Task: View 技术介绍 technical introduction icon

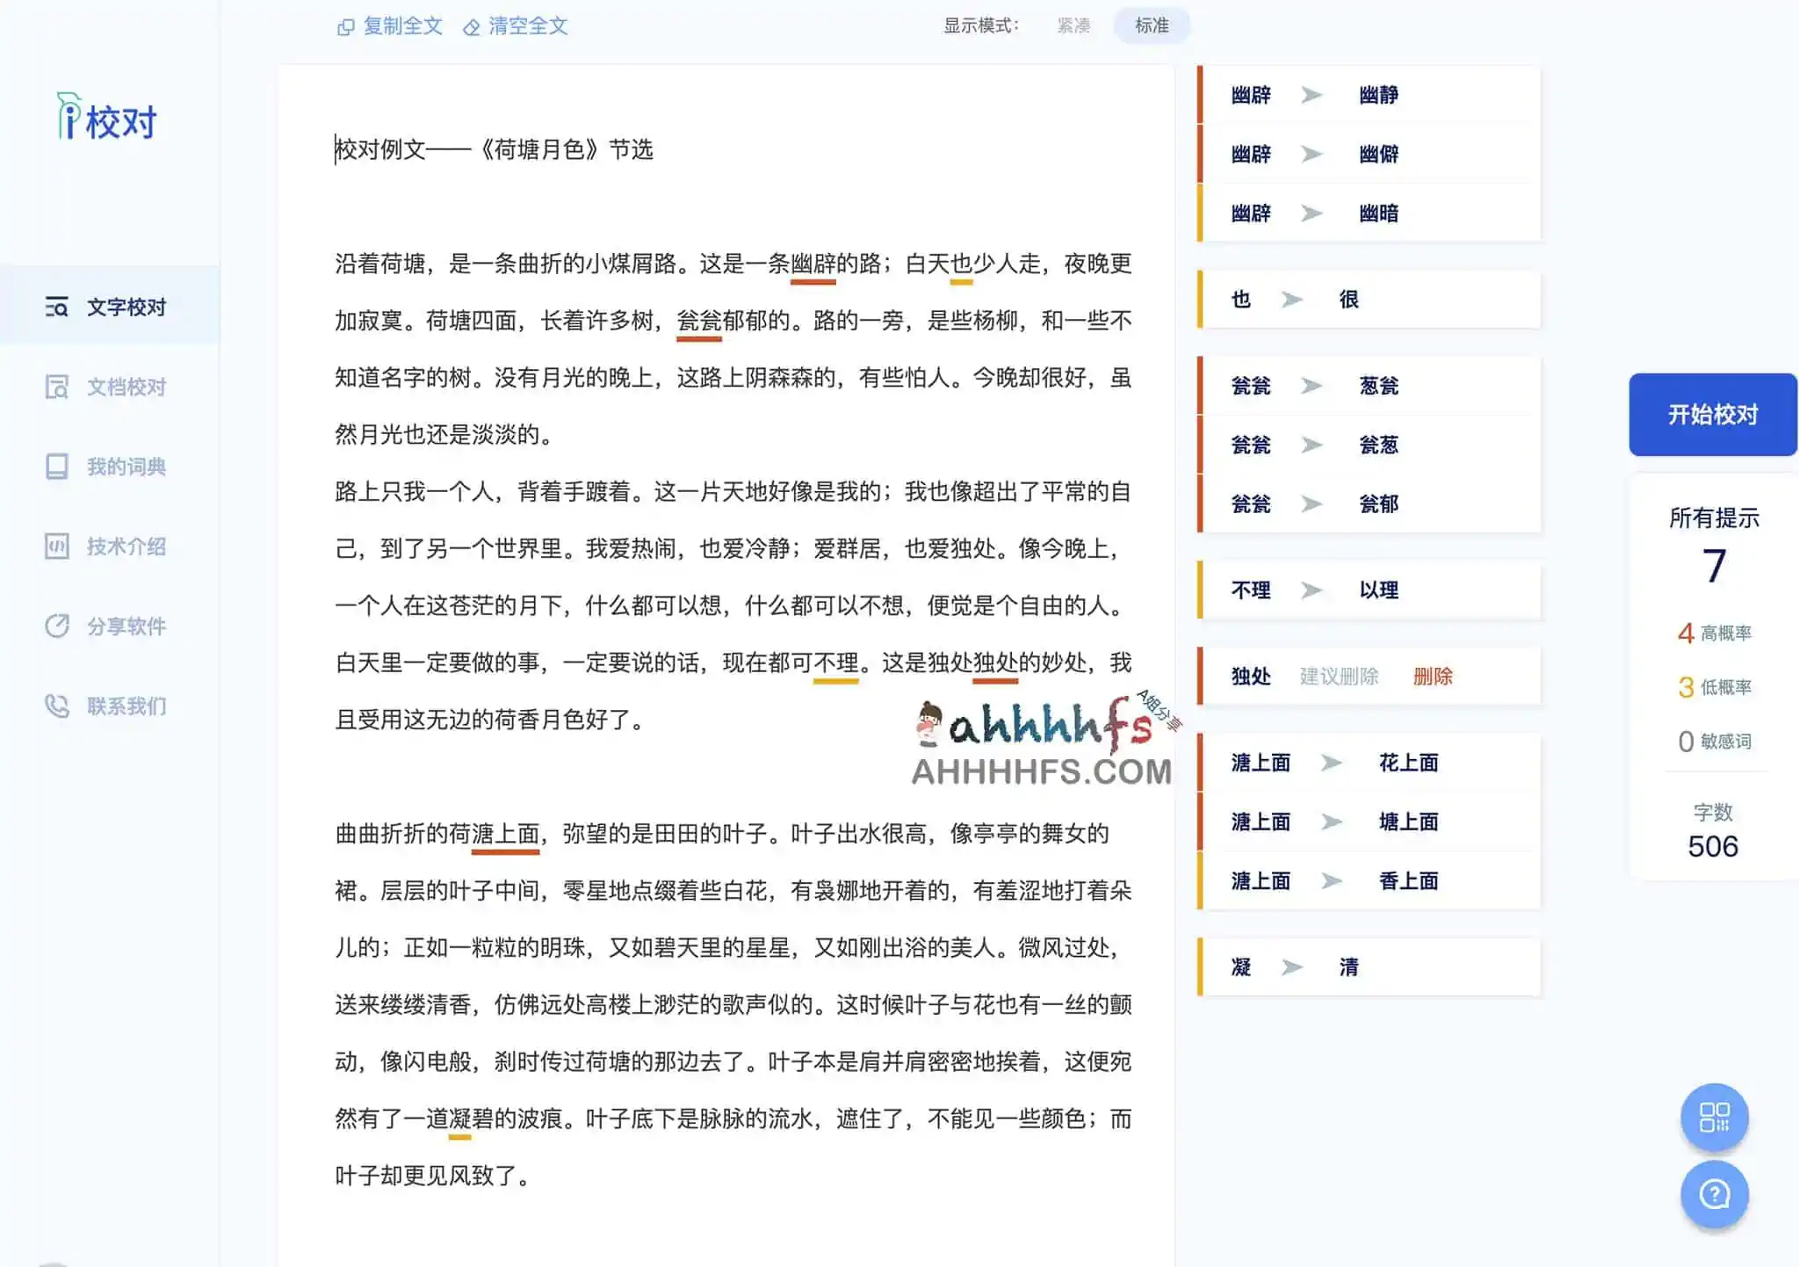Action: [x=55, y=547]
